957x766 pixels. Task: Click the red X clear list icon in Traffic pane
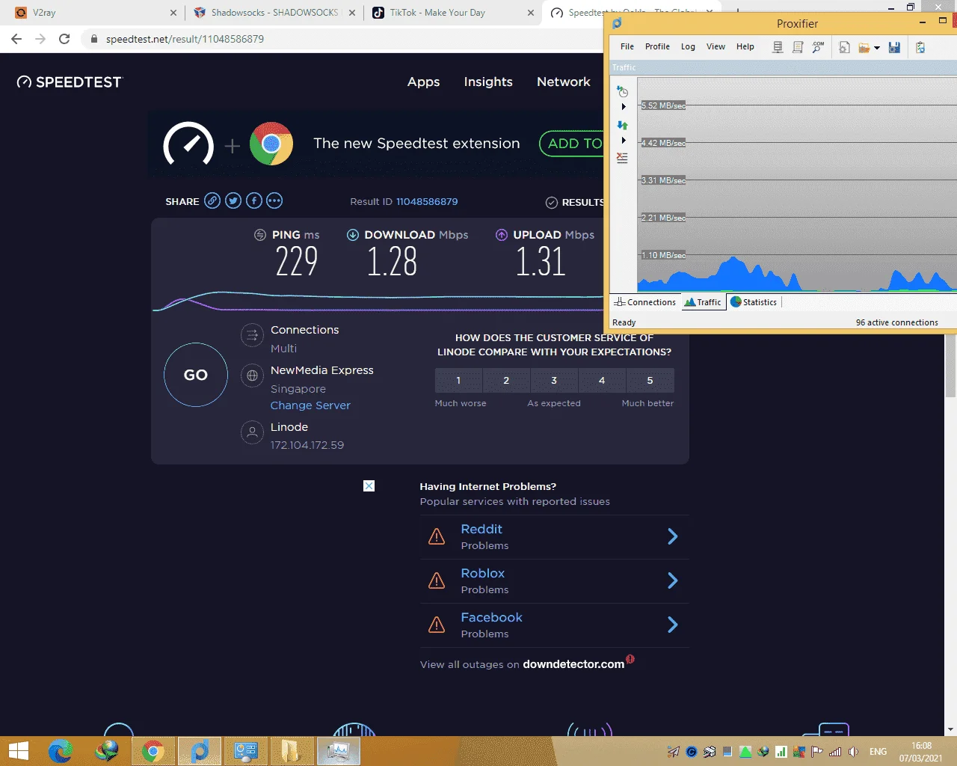(x=622, y=158)
